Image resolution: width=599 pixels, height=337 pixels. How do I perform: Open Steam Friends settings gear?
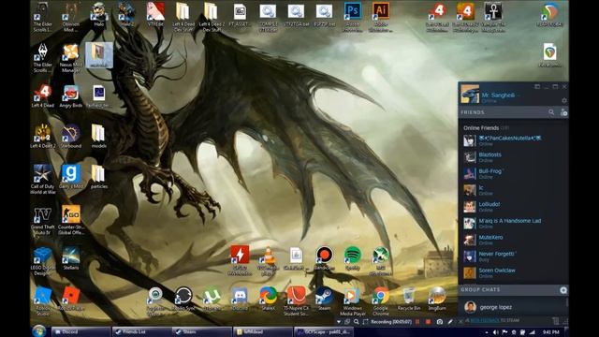564,100
